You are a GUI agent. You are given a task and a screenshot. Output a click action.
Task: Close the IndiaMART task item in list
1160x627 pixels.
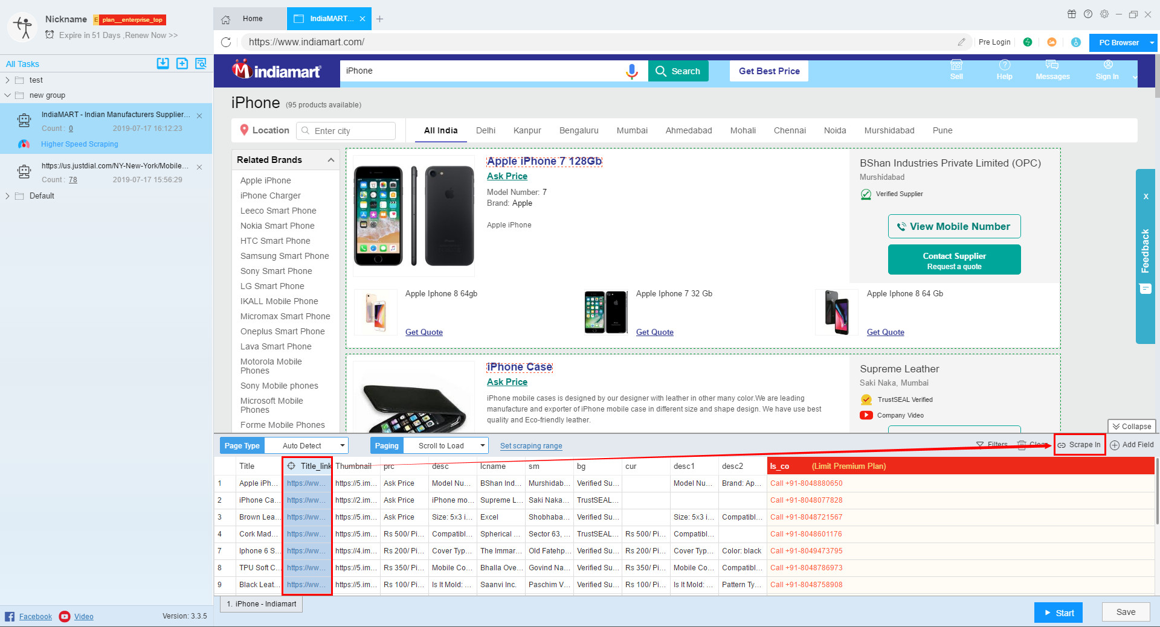[199, 116]
